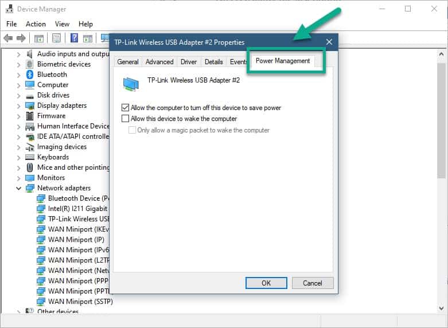Click the Monitors category icon
Screen dimensions: 448x328
pyautogui.click(x=30, y=178)
